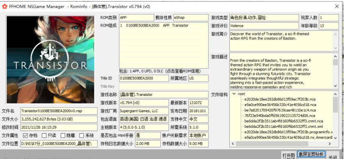Select the 76f23e940bda...nca tree entry
The image size is (344, 159).
(275, 116)
